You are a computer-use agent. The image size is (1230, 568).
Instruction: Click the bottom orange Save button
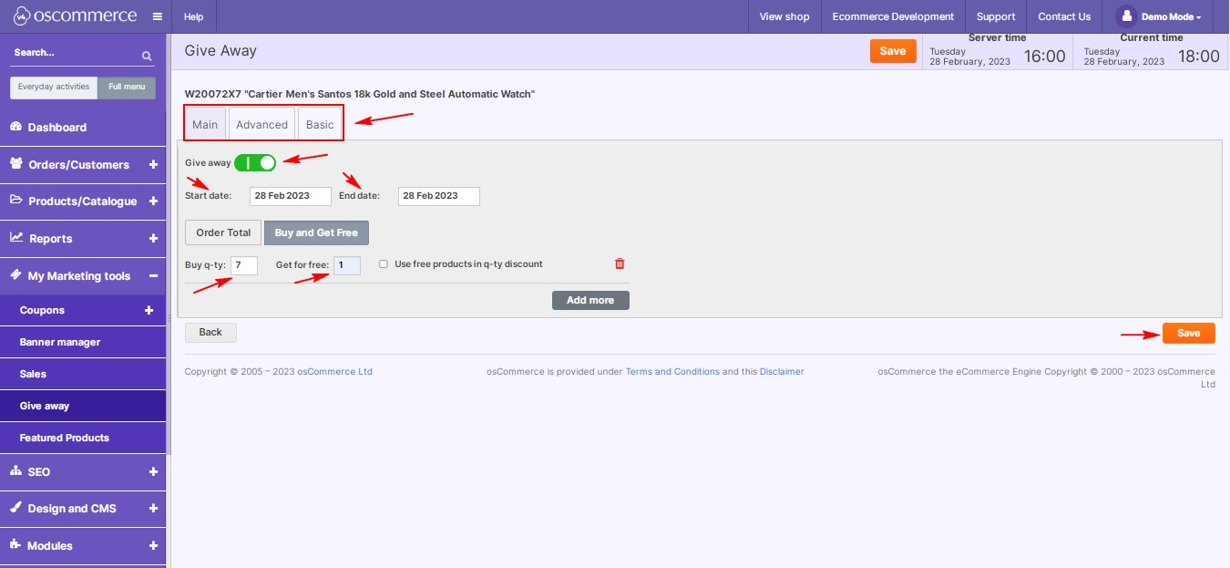1189,334
